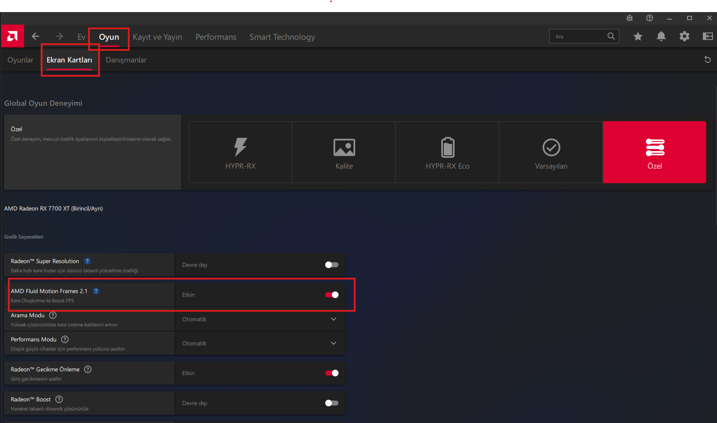Maximize the AMD Software window
The image size is (717, 423).
coord(690,18)
